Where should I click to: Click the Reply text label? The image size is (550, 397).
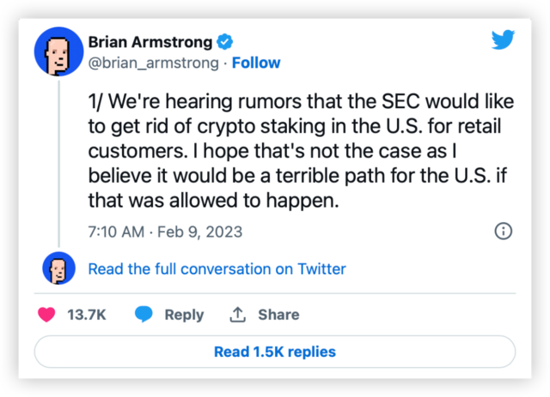[x=184, y=315]
